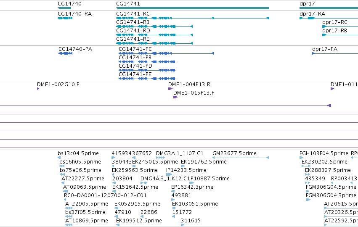Select EST EK052915.5prime
Screen dimensions: 358x227
[137, 204]
